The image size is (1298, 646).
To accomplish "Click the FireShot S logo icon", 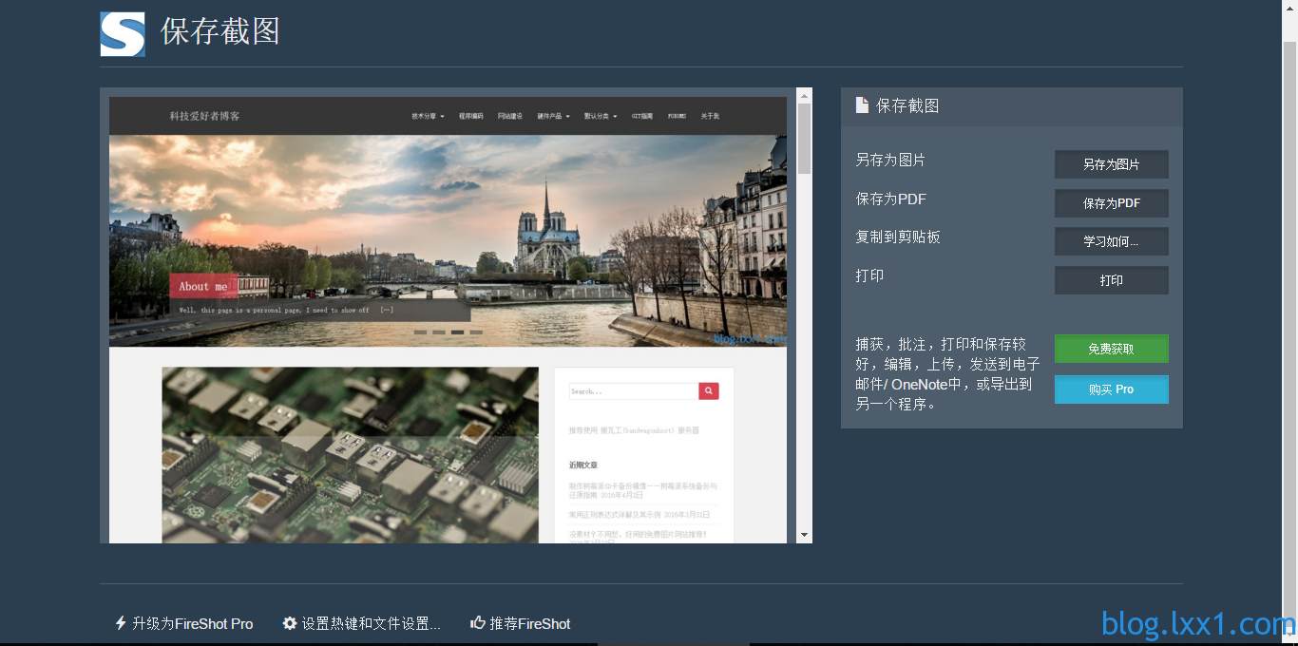I will click(x=123, y=34).
